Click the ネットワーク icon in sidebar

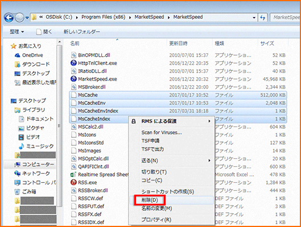click(17, 174)
